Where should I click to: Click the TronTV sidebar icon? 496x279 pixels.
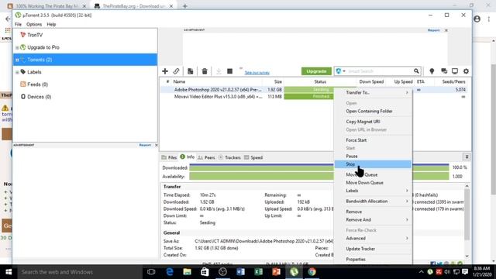[22, 35]
